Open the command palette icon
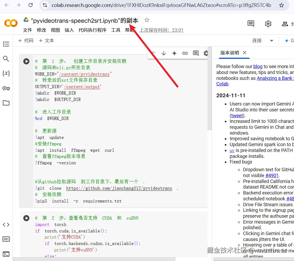Image resolution: width=294 pixels, height=261 pixels. pyautogui.click(x=6, y=239)
